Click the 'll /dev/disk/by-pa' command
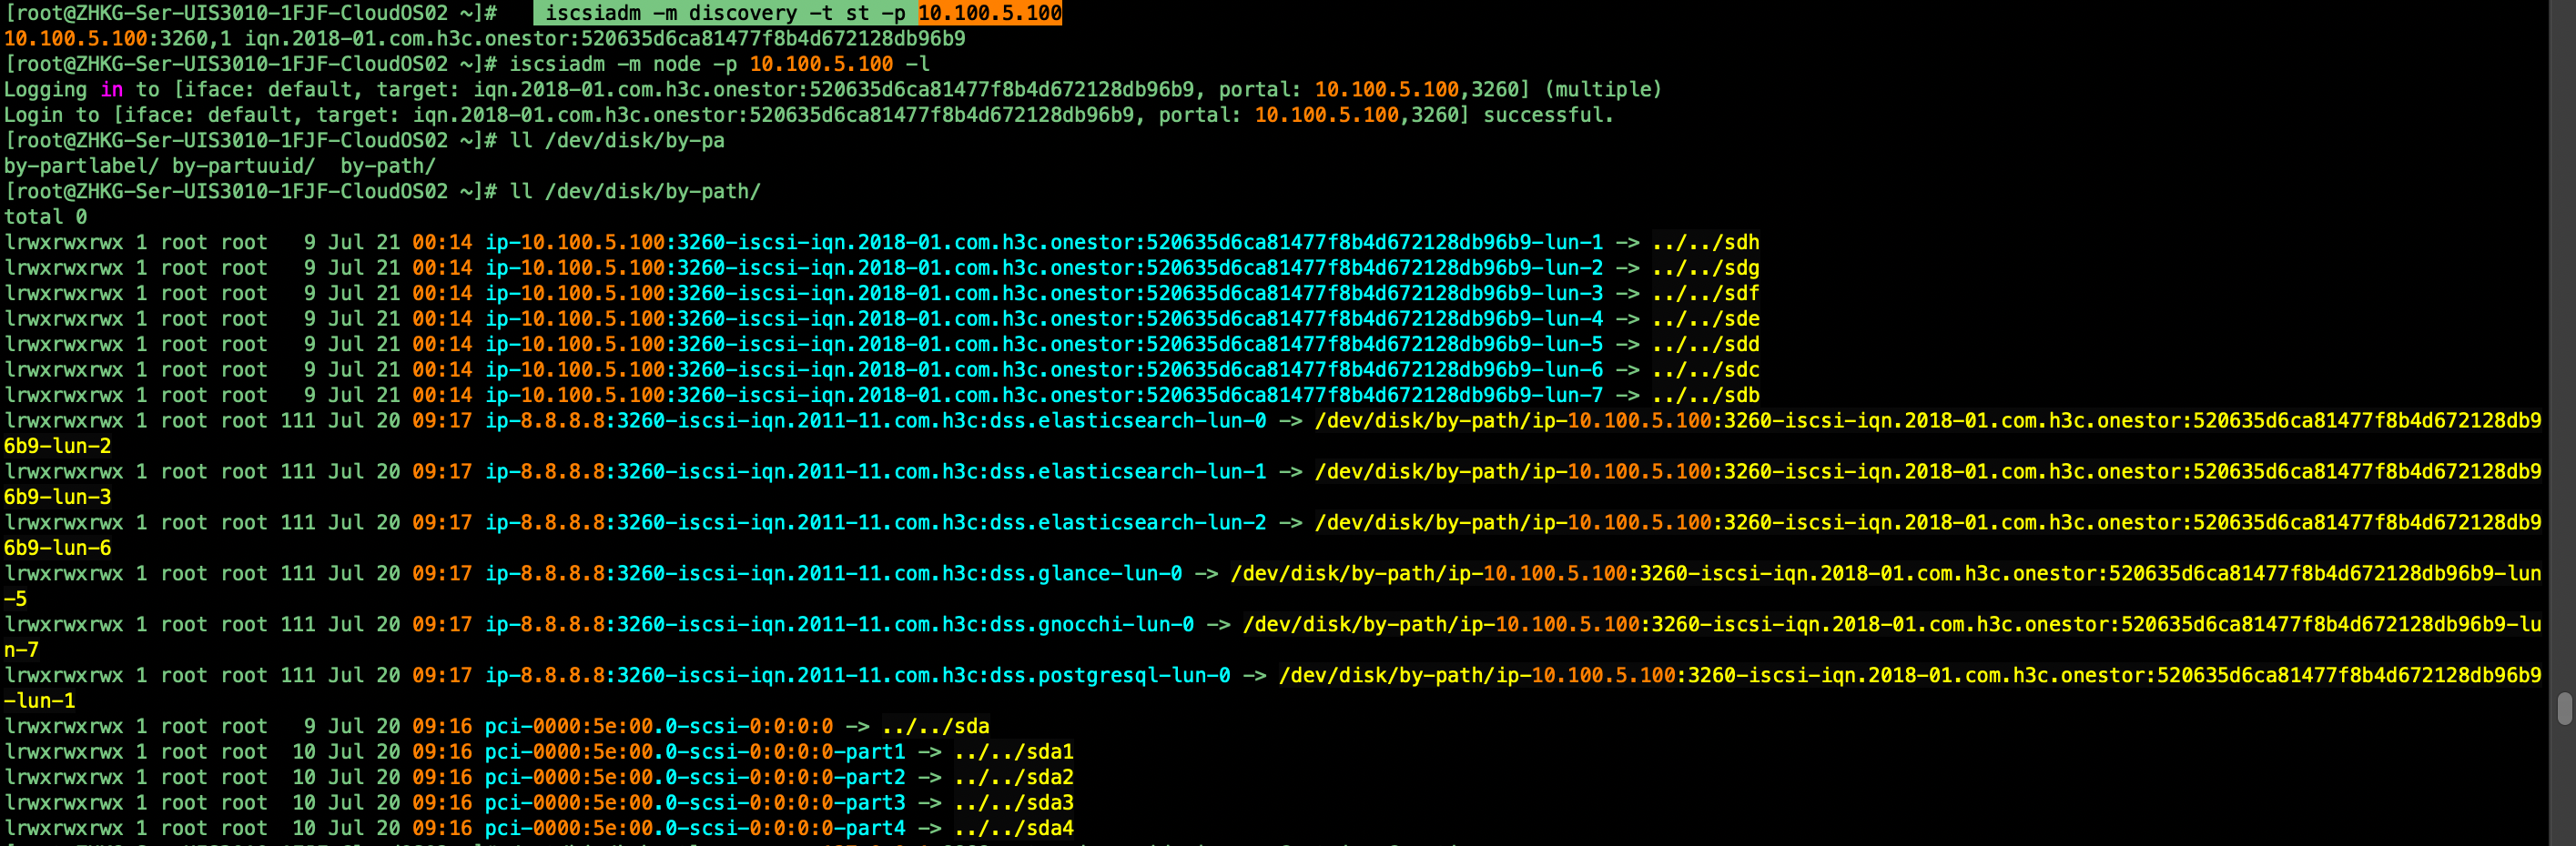Viewport: 2576px width, 846px height. click(617, 141)
